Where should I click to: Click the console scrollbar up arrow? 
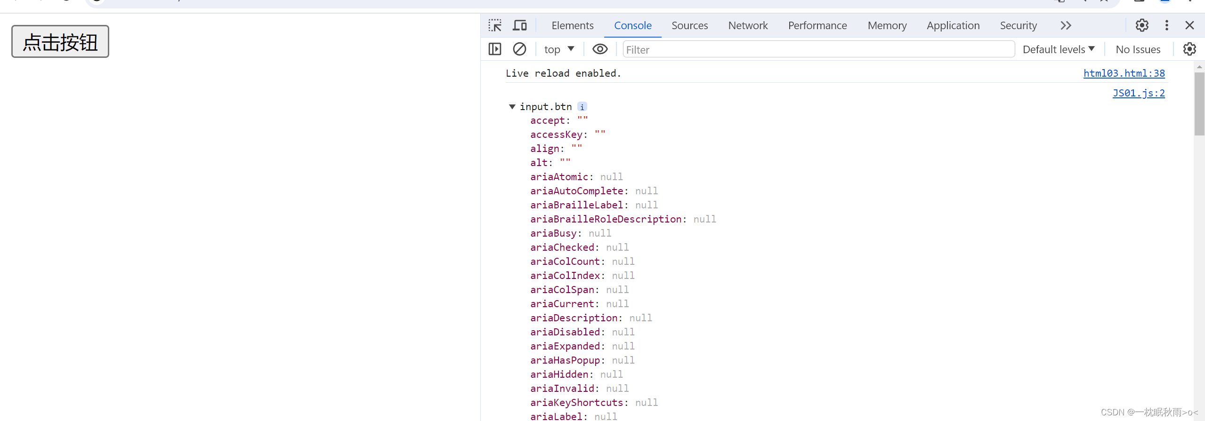pos(1199,67)
